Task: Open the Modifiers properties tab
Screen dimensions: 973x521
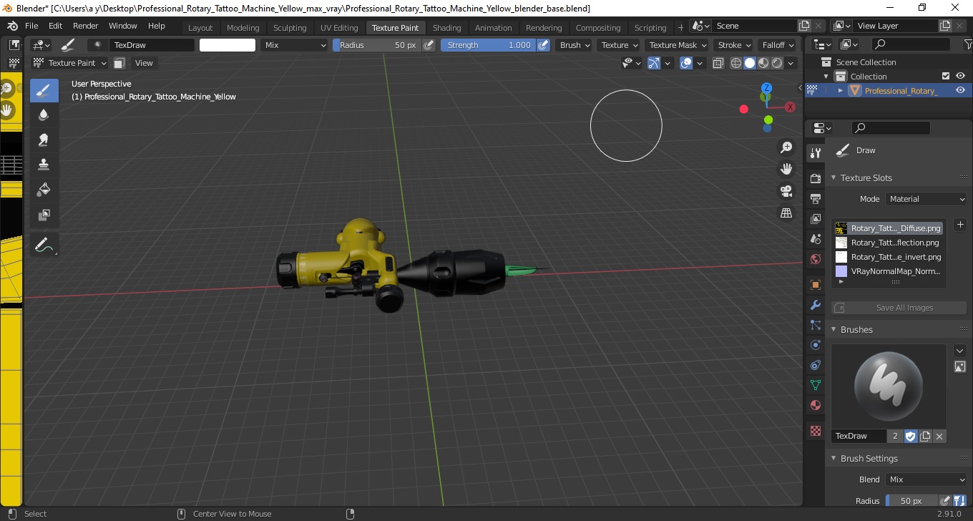Action: (x=815, y=305)
